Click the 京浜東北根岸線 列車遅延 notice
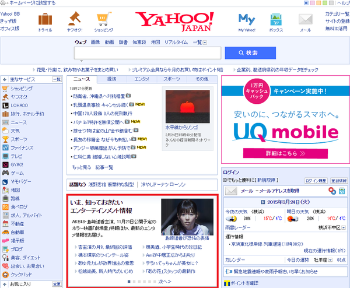The image size is (350, 288). click(267, 244)
